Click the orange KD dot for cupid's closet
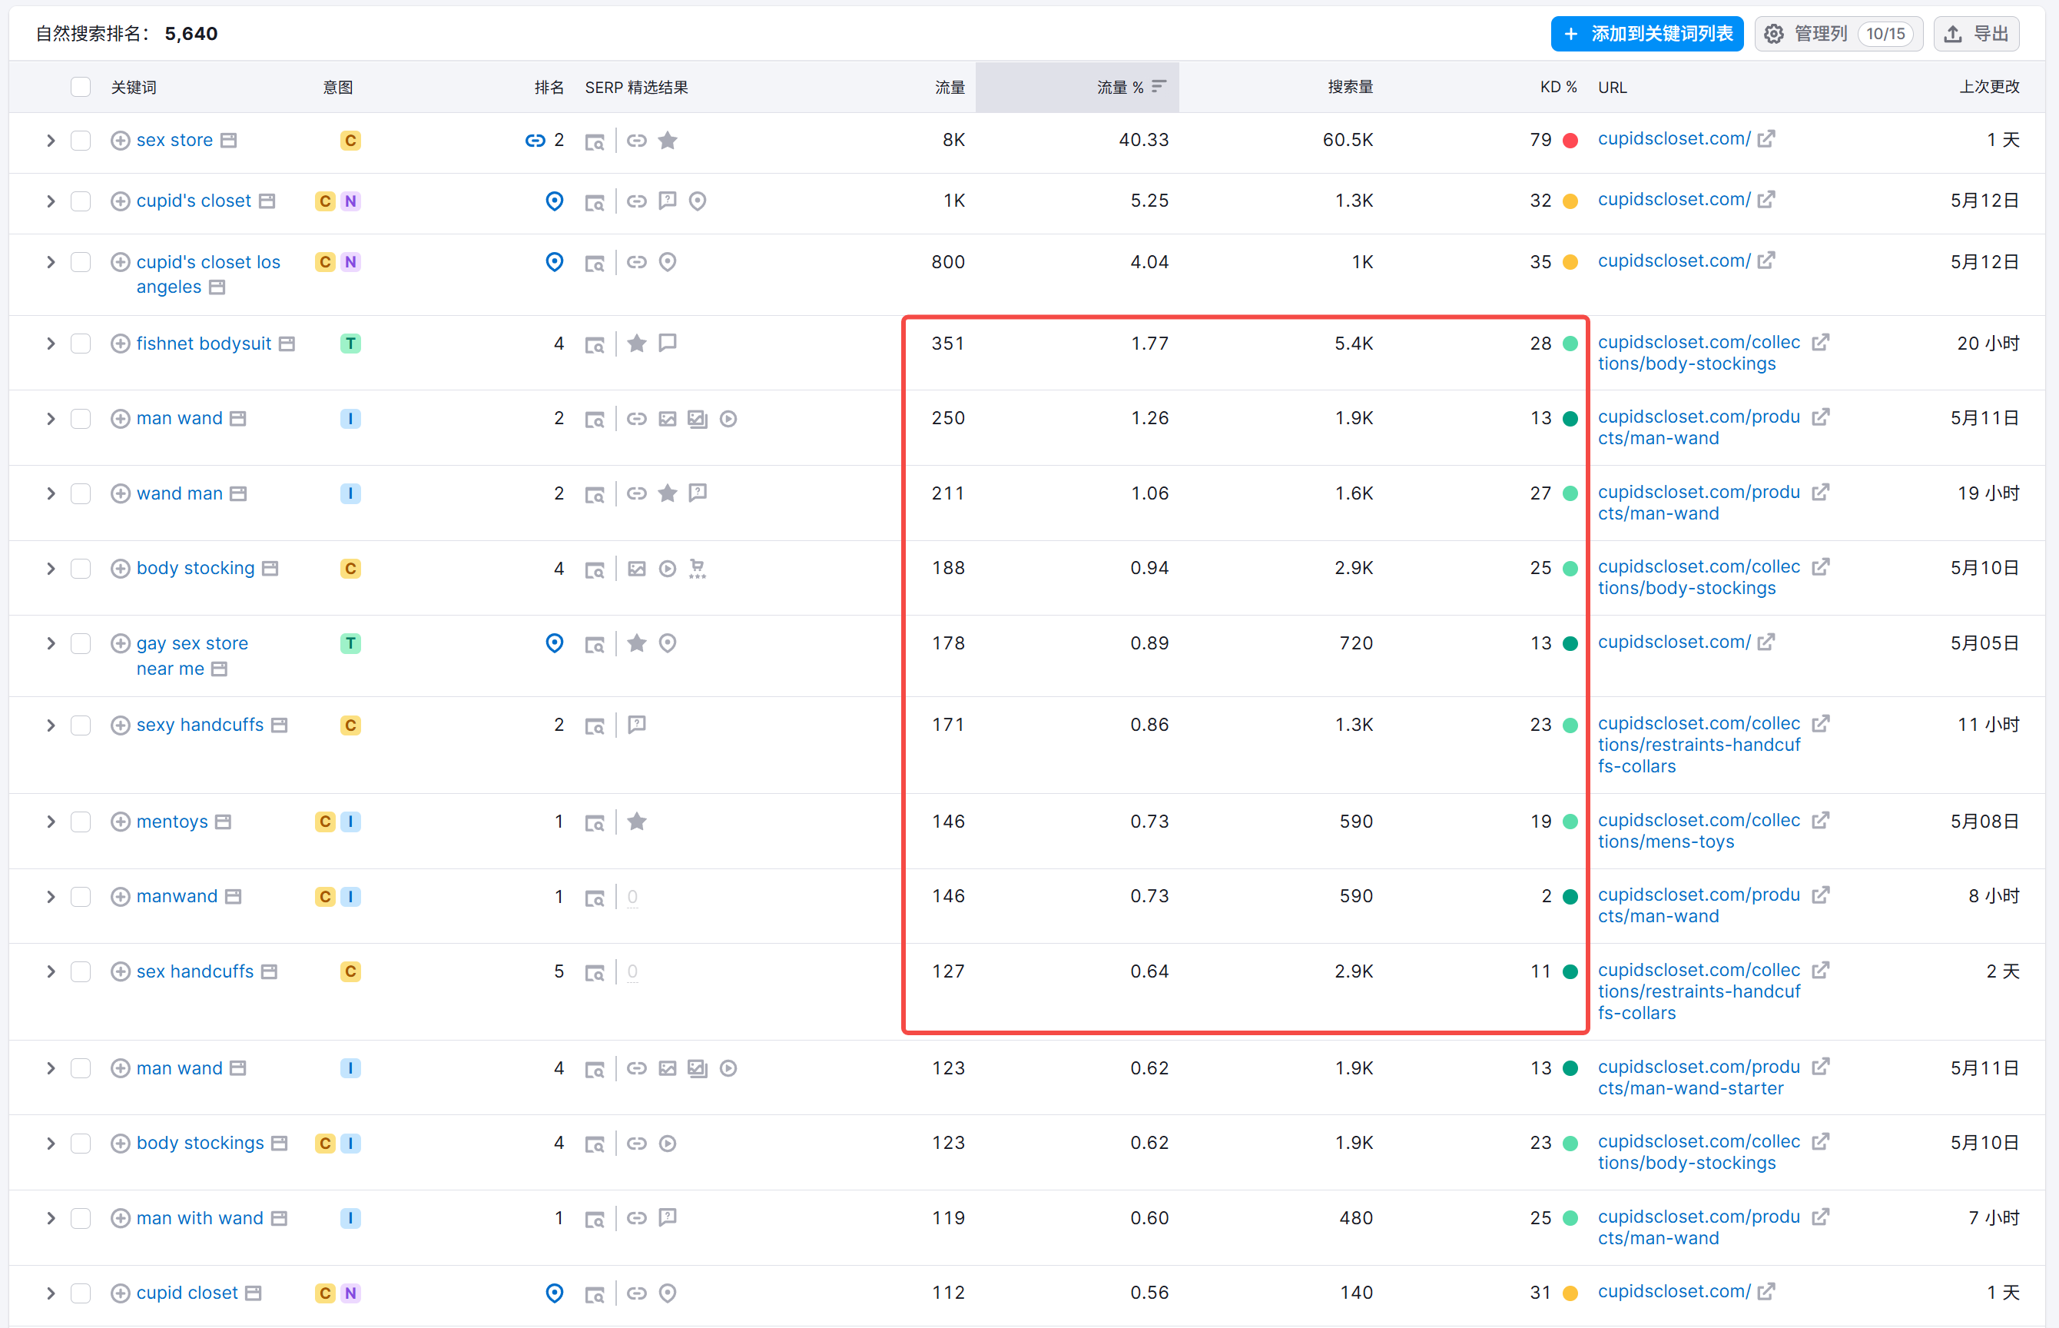 click(1570, 201)
